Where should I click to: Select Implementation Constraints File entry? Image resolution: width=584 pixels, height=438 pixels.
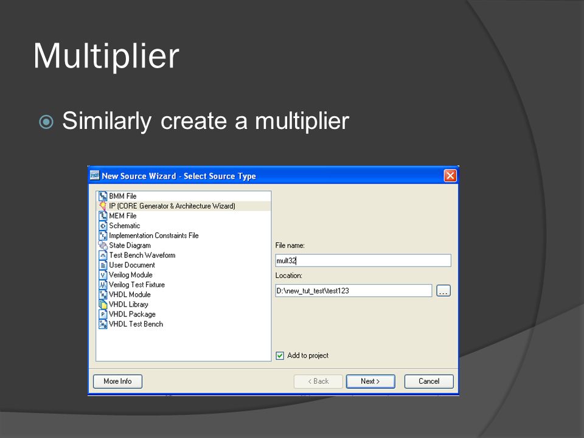tap(153, 235)
